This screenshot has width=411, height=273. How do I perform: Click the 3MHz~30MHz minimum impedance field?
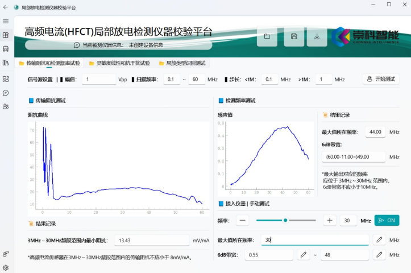point(151,240)
